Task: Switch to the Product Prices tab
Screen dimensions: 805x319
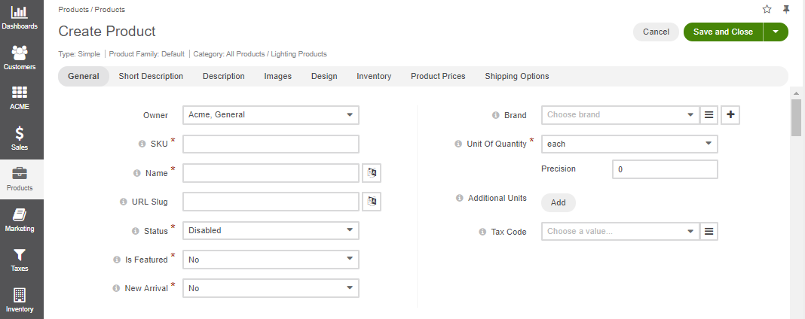Action: click(x=438, y=76)
